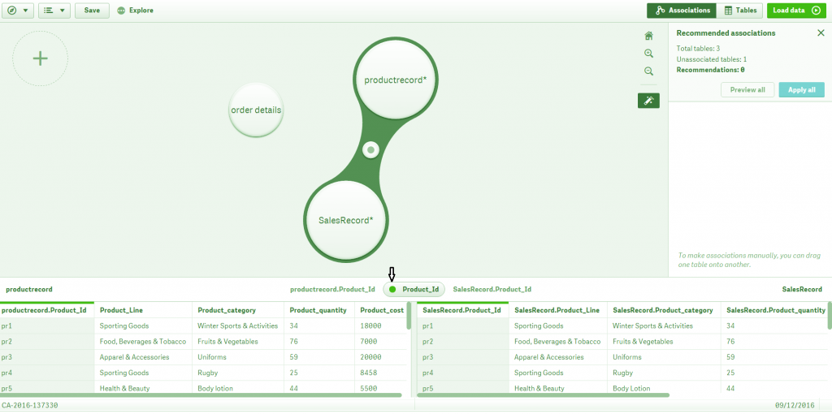Click the Load data button
Viewport: 832px width, 414px height.
(796, 11)
